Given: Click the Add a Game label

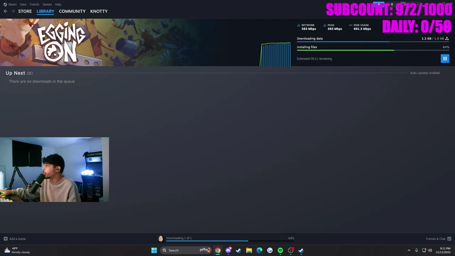Looking at the screenshot, I should 17,239.
